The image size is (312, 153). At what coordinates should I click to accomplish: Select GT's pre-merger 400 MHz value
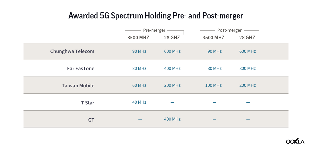tap(172, 119)
